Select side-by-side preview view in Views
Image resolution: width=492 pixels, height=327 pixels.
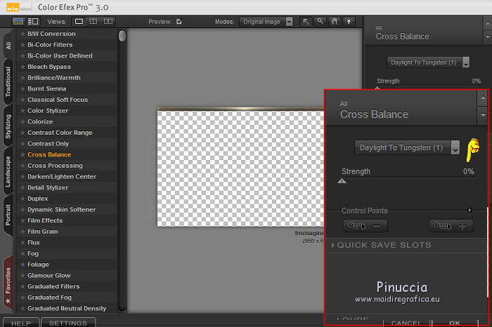pos(108,21)
